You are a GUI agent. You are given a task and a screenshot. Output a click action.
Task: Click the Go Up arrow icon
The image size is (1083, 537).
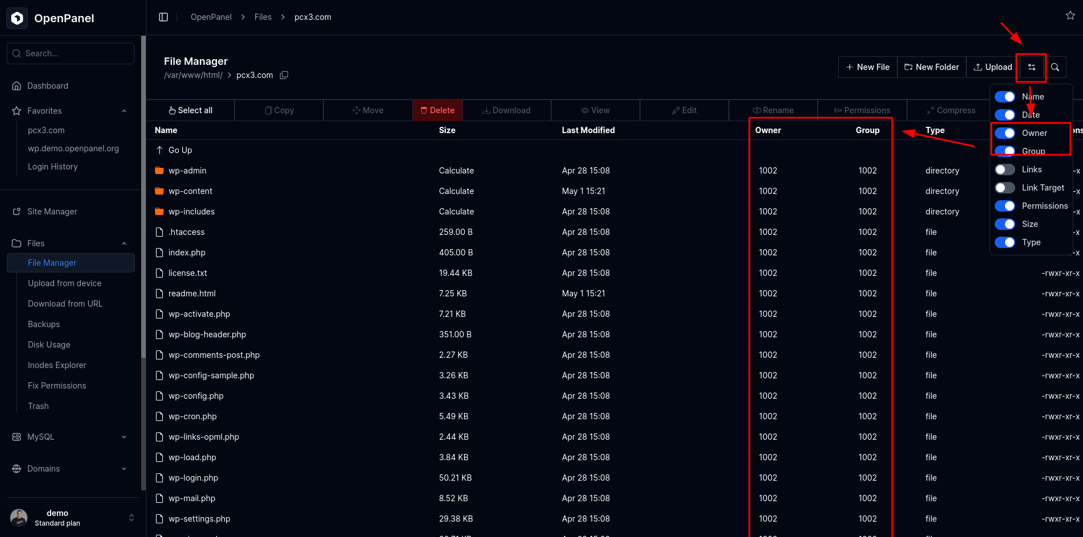tap(159, 150)
